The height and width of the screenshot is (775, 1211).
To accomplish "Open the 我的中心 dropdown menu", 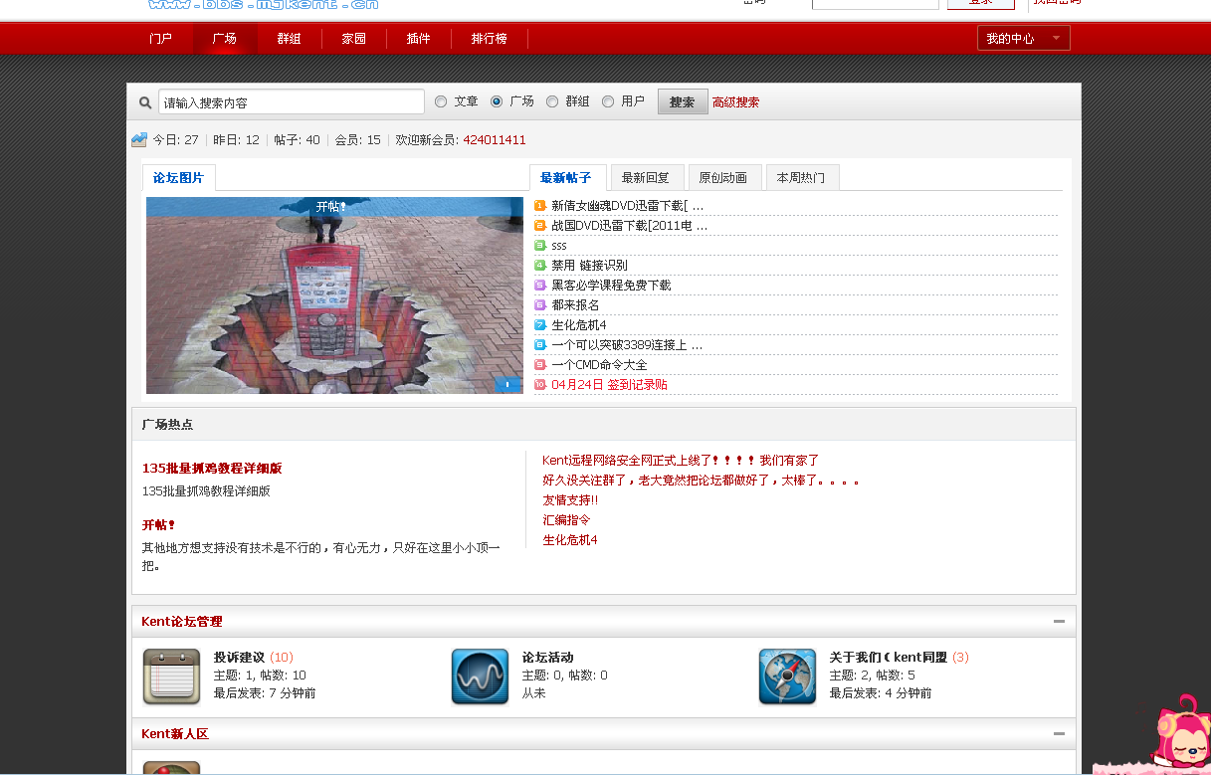I will coord(1024,39).
